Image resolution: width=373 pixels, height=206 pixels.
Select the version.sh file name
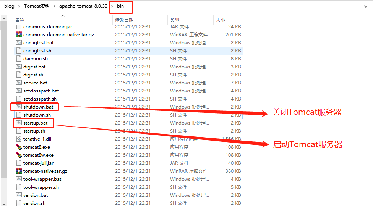pyautogui.click(x=34, y=203)
